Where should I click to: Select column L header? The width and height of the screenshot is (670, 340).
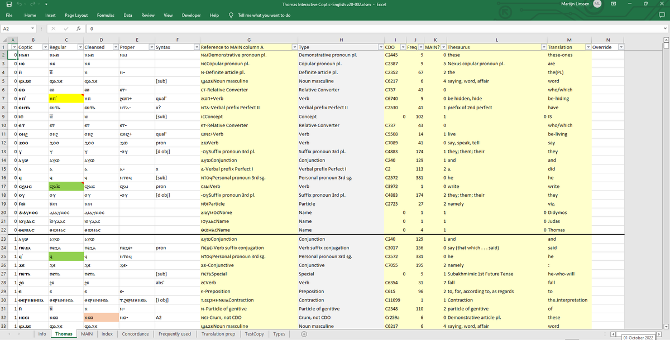(x=496, y=40)
